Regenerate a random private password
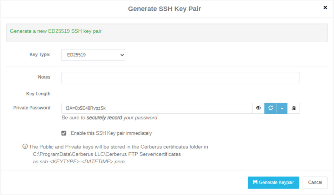334x195 pixels. 270,108
